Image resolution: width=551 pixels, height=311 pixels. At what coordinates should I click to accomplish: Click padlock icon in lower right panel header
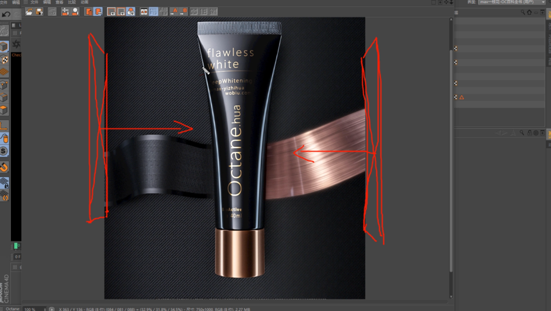pyautogui.click(x=529, y=133)
